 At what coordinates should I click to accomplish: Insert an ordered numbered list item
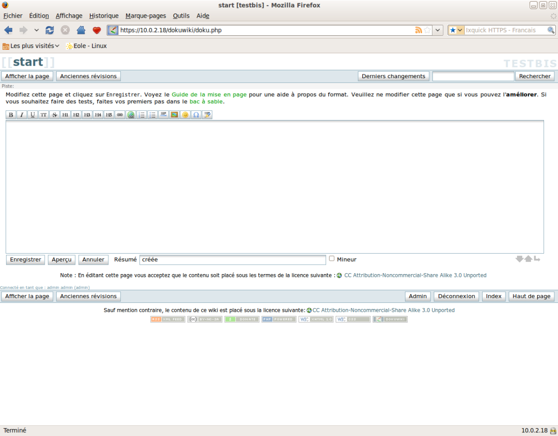pos(142,115)
